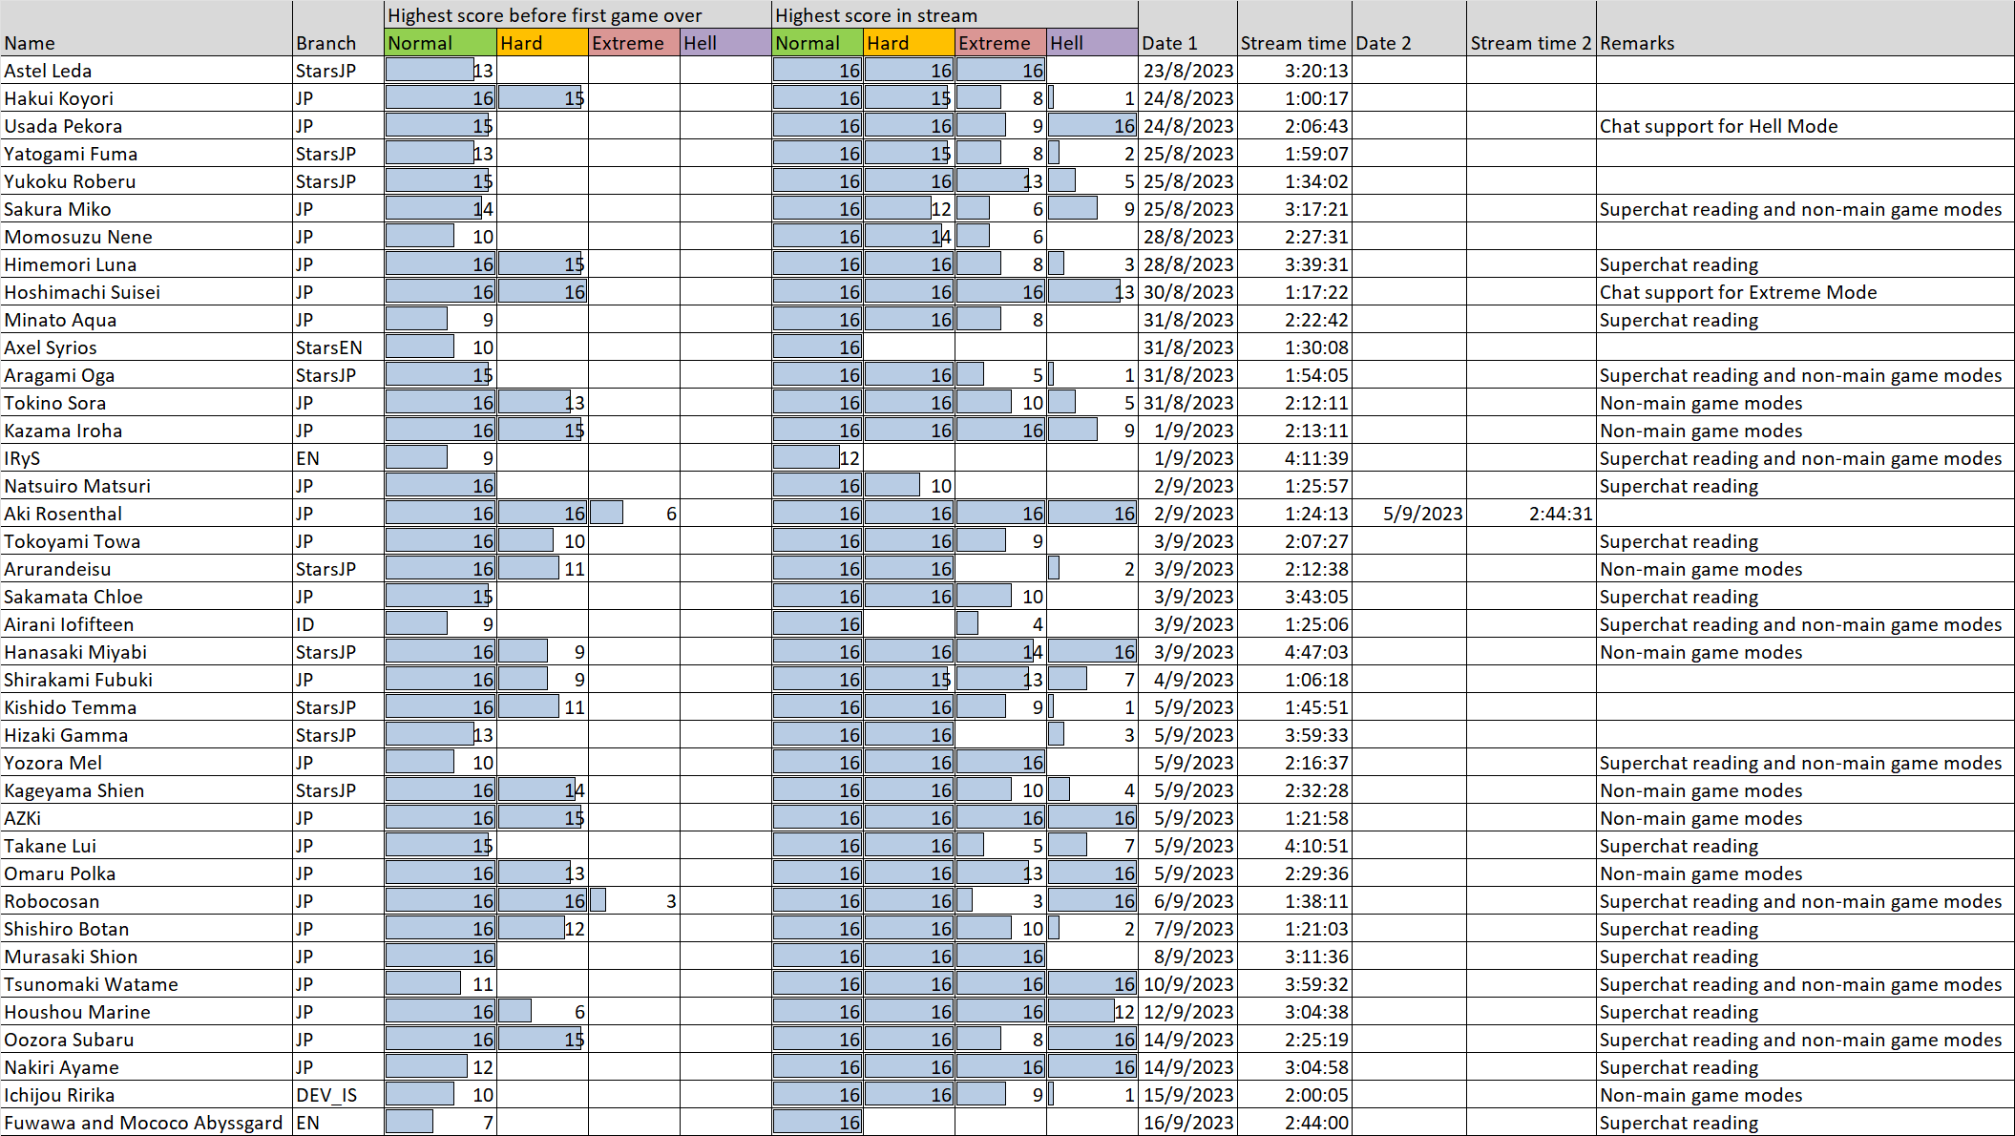Select the Yatogami Fuma name cell
Image resolution: width=2015 pixels, height=1136 pixels.
[146, 154]
